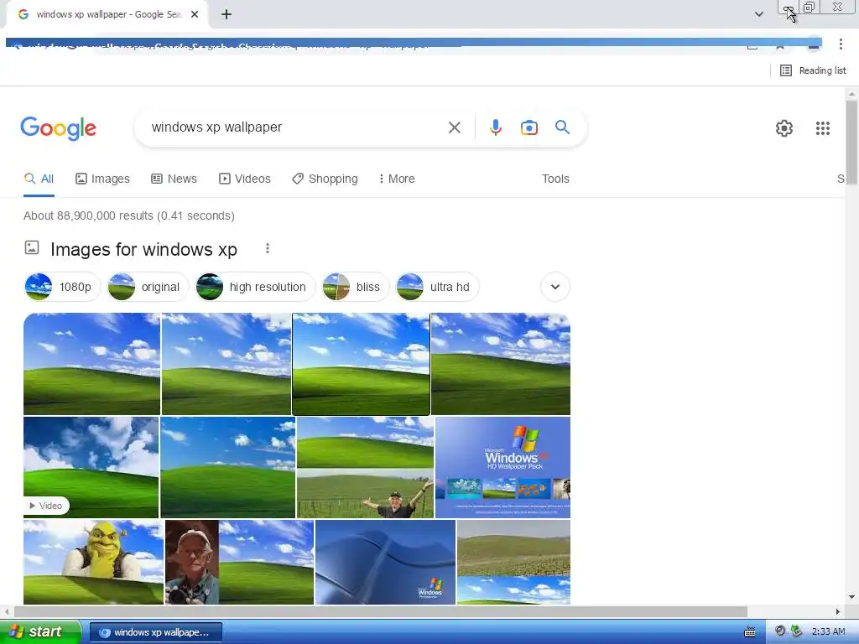Image resolution: width=859 pixels, height=644 pixels.
Task: Click the horizontal scrollbar thumb
Action: coord(381,611)
